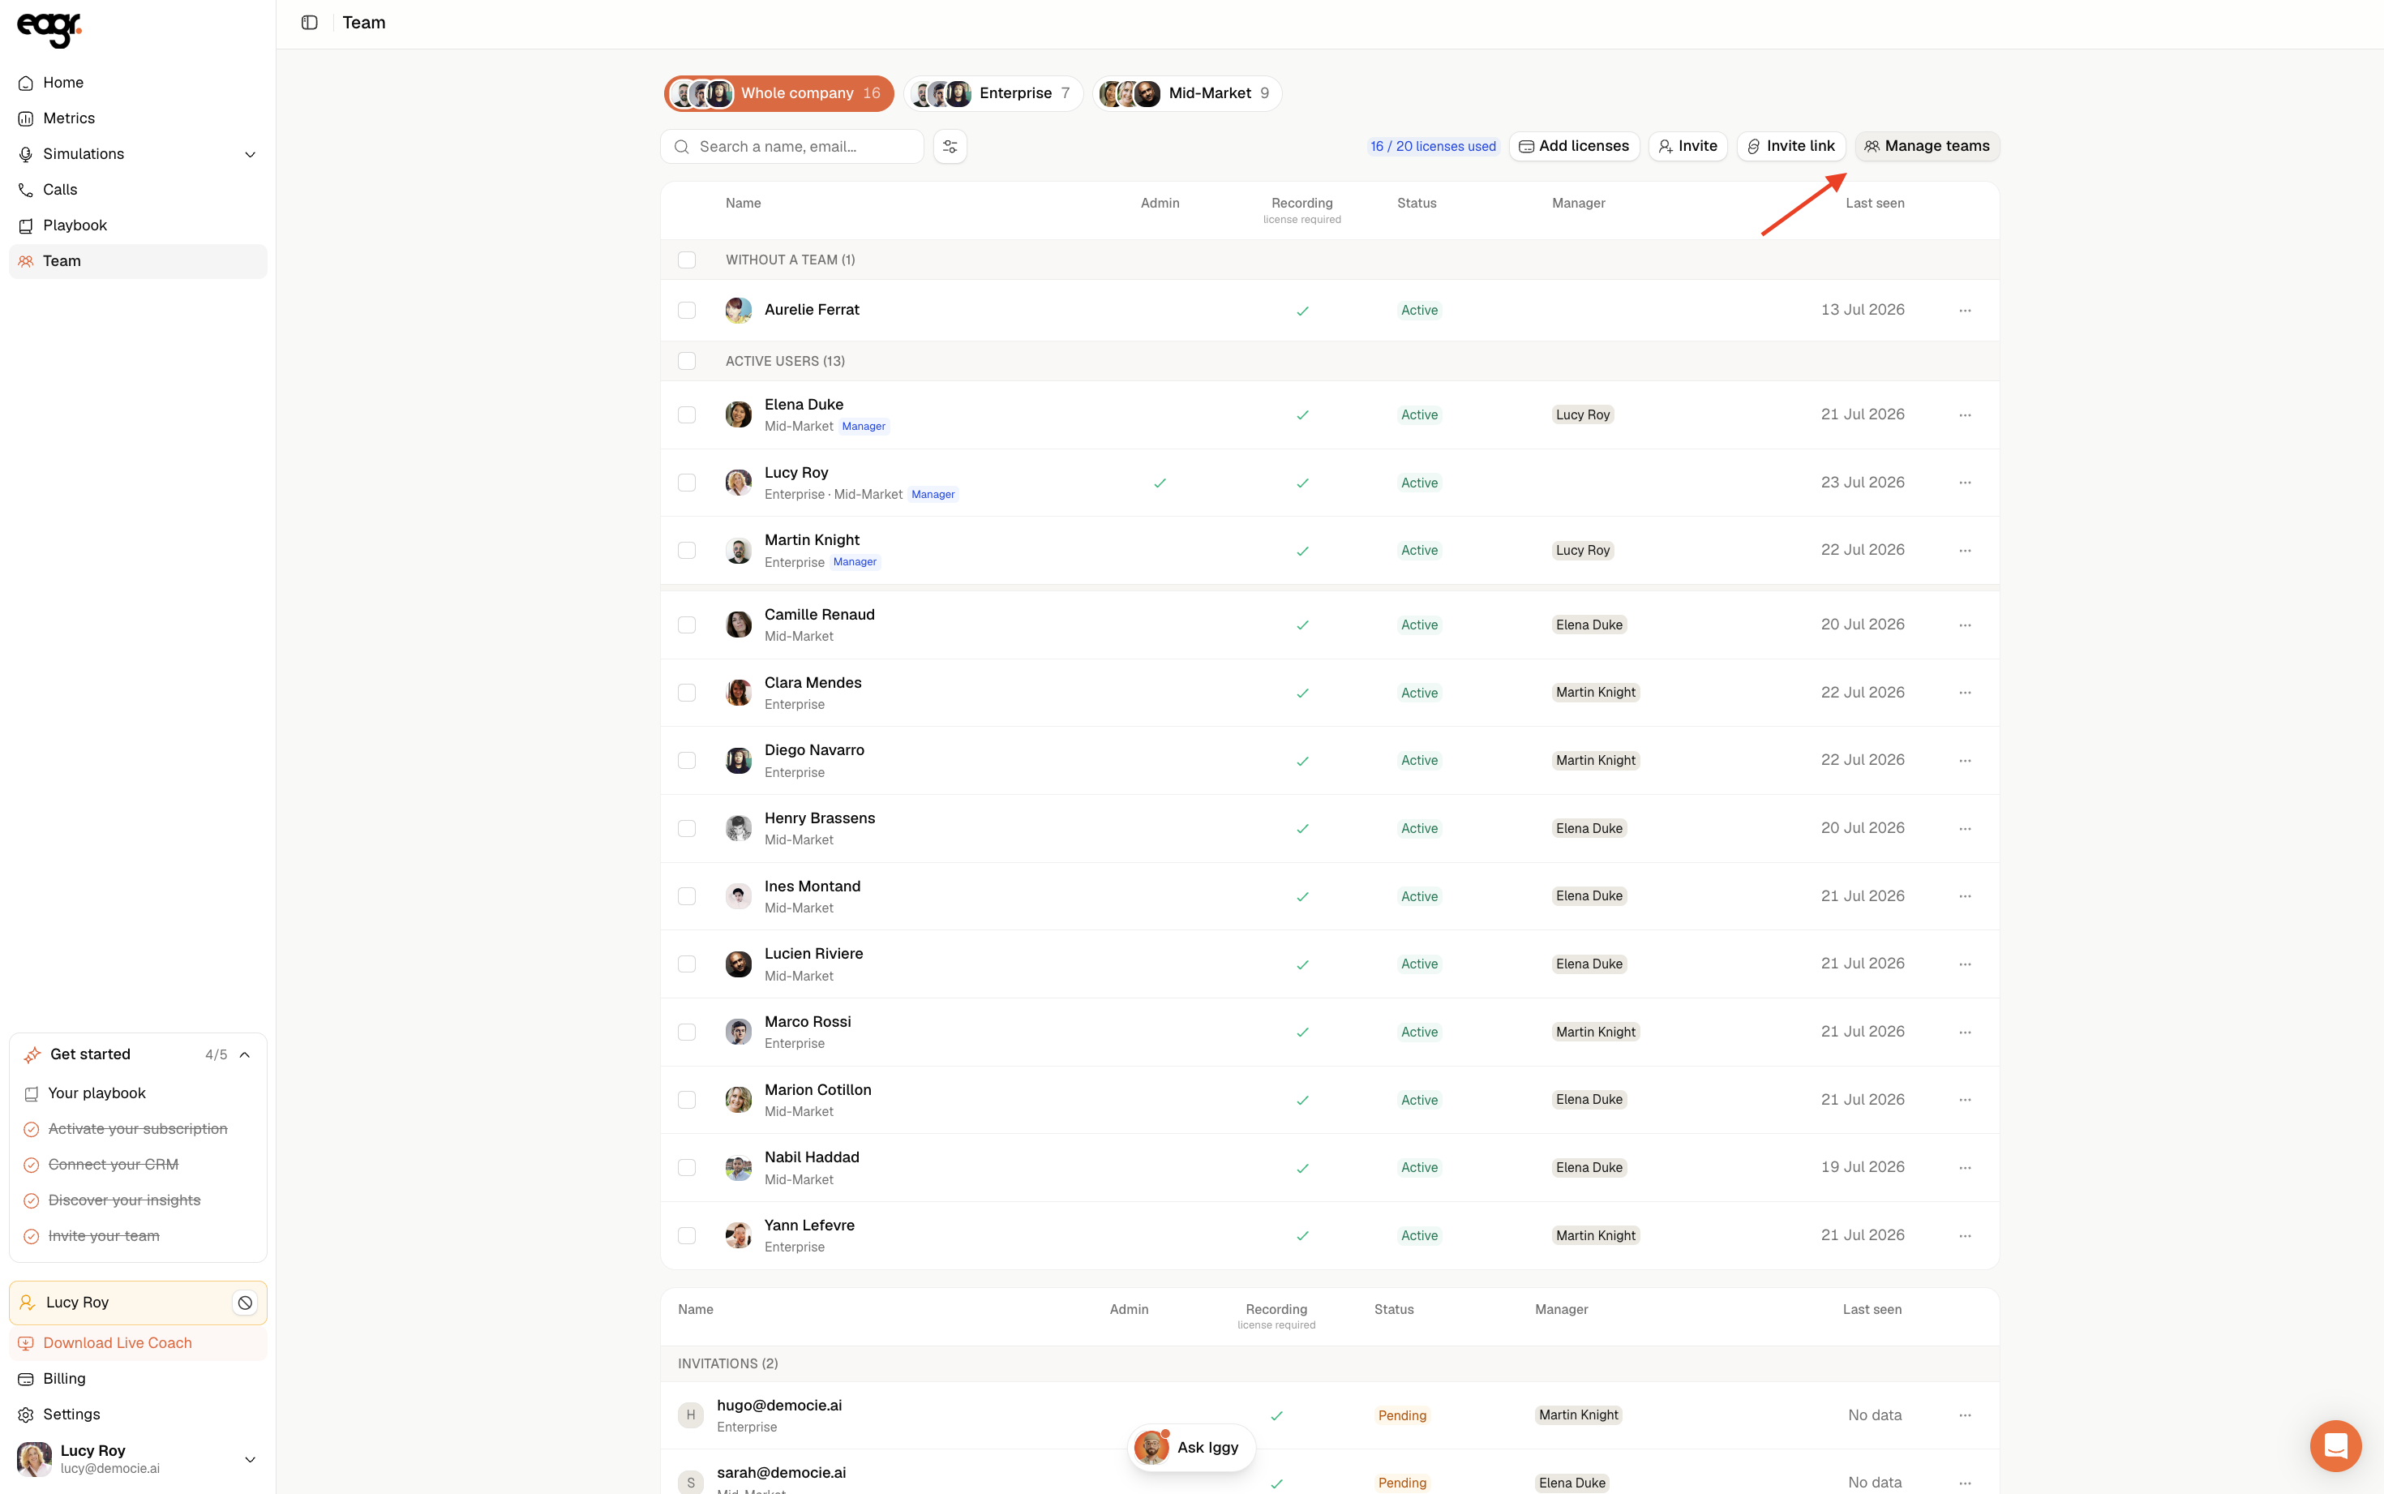Screen dimensions: 2384x1494
Task: Open Metrics in sidebar
Action: point(139,118)
